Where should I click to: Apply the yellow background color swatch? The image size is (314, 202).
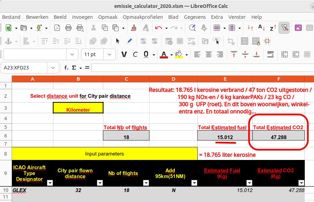pos(179,54)
